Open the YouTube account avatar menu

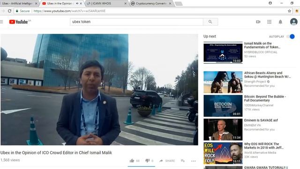294,22
